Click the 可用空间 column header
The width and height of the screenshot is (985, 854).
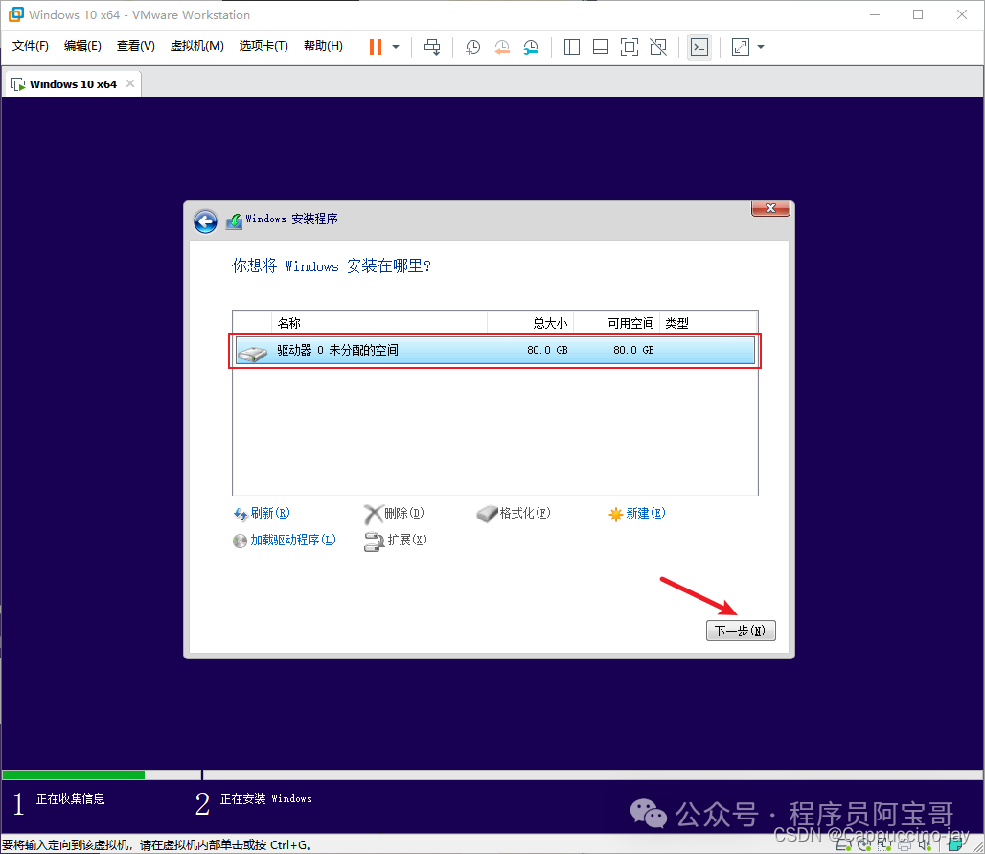616,323
